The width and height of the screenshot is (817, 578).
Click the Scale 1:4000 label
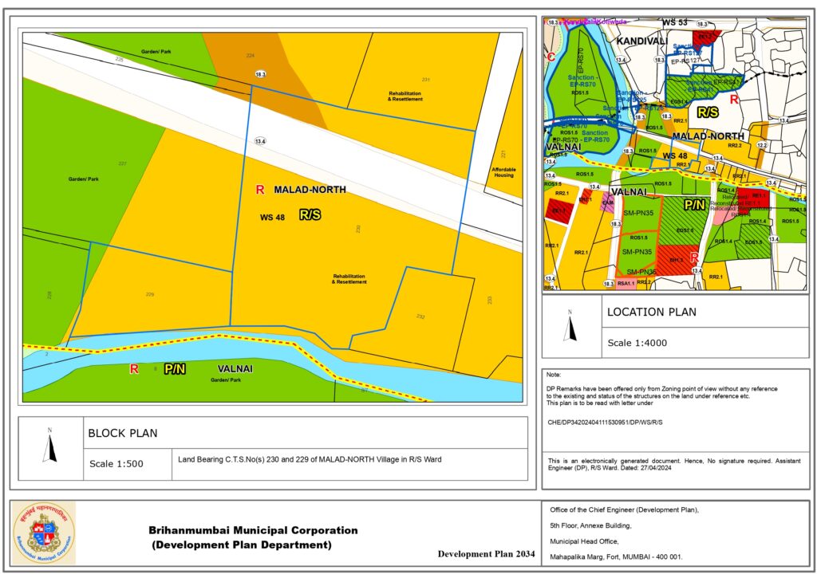click(637, 343)
